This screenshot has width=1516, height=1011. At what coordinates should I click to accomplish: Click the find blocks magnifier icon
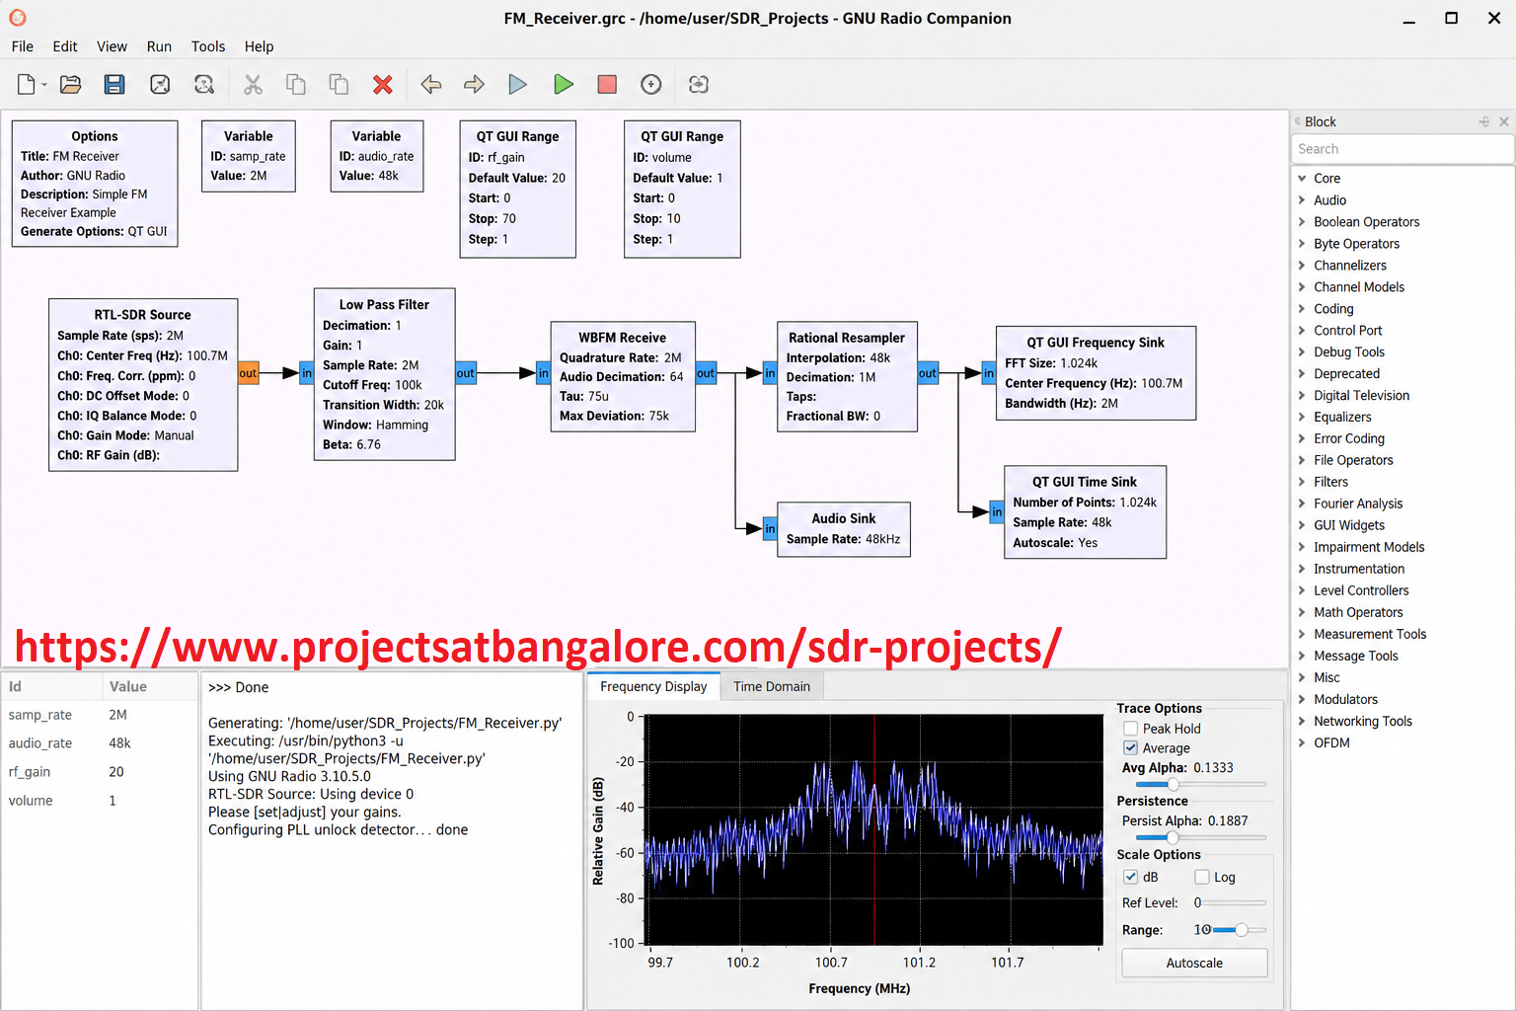(x=204, y=85)
